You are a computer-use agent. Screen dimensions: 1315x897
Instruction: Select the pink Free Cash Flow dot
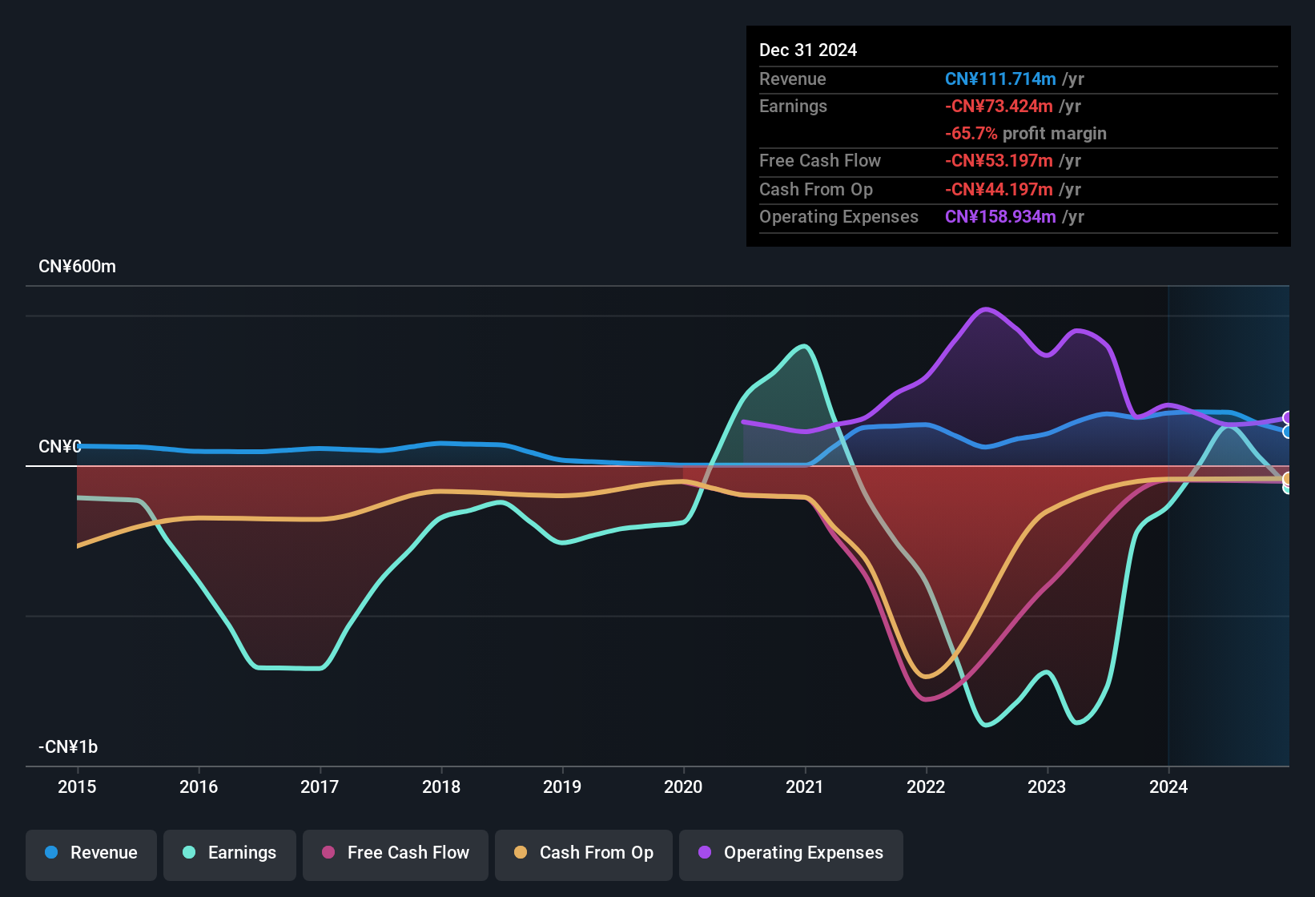(x=328, y=853)
